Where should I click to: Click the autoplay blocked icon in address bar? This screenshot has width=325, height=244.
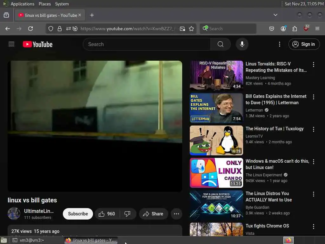(75, 29)
